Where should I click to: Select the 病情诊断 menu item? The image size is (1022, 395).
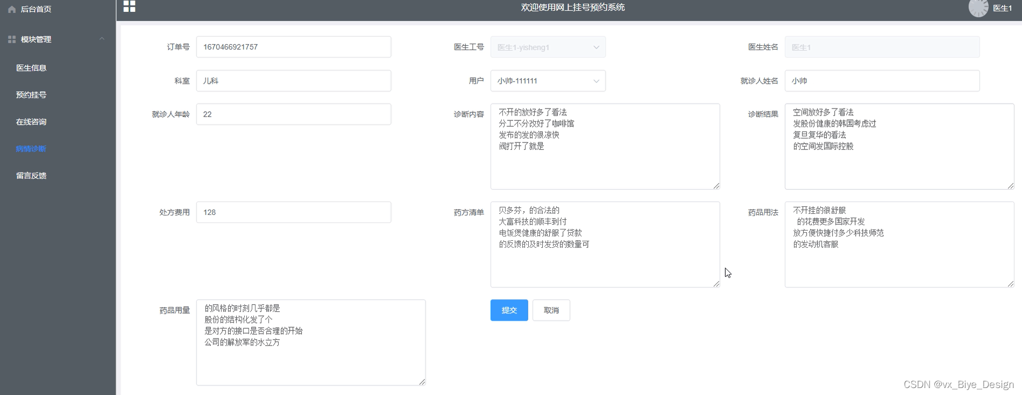[x=31, y=148]
